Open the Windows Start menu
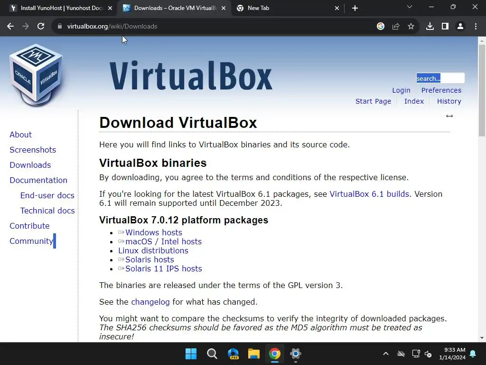The height and width of the screenshot is (365, 486). pos(191,354)
